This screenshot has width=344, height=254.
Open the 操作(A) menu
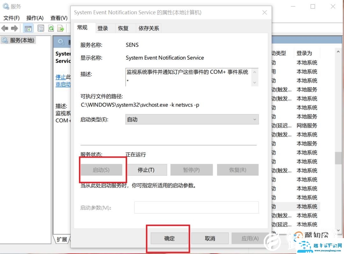pyautogui.click(x=34, y=18)
